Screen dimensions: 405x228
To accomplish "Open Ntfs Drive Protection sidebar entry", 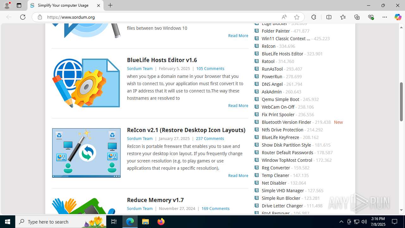I will pos(283,130).
